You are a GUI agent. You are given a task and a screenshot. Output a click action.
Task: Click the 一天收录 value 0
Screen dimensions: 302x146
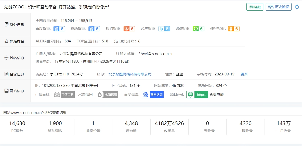pyautogui.click(x=207, y=123)
